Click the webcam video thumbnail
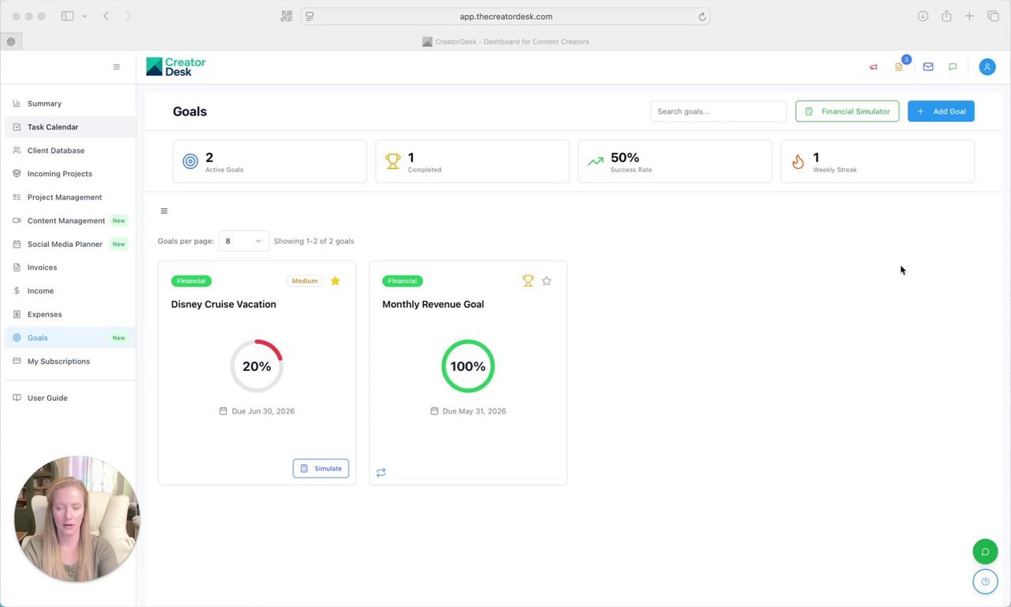1011x607 pixels. coord(77,519)
